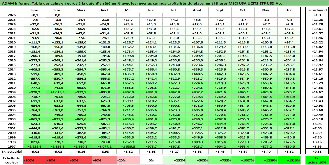The image size is (329, 165).
Task: Click the 'Mars' column header
Action: point(81,10)
